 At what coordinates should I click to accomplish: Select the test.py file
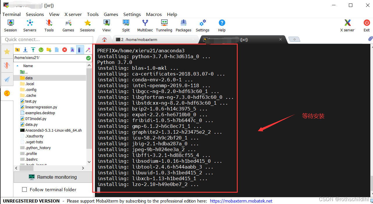point(31,101)
